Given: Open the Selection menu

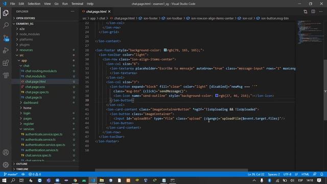Looking at the screenshot, I should 34,4.
